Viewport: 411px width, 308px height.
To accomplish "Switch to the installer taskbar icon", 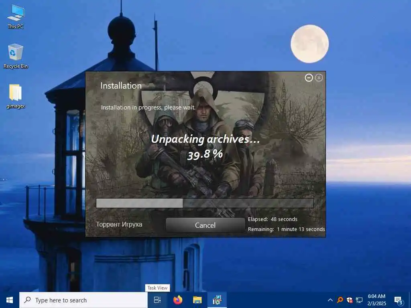I will click(x=217, y=300).
